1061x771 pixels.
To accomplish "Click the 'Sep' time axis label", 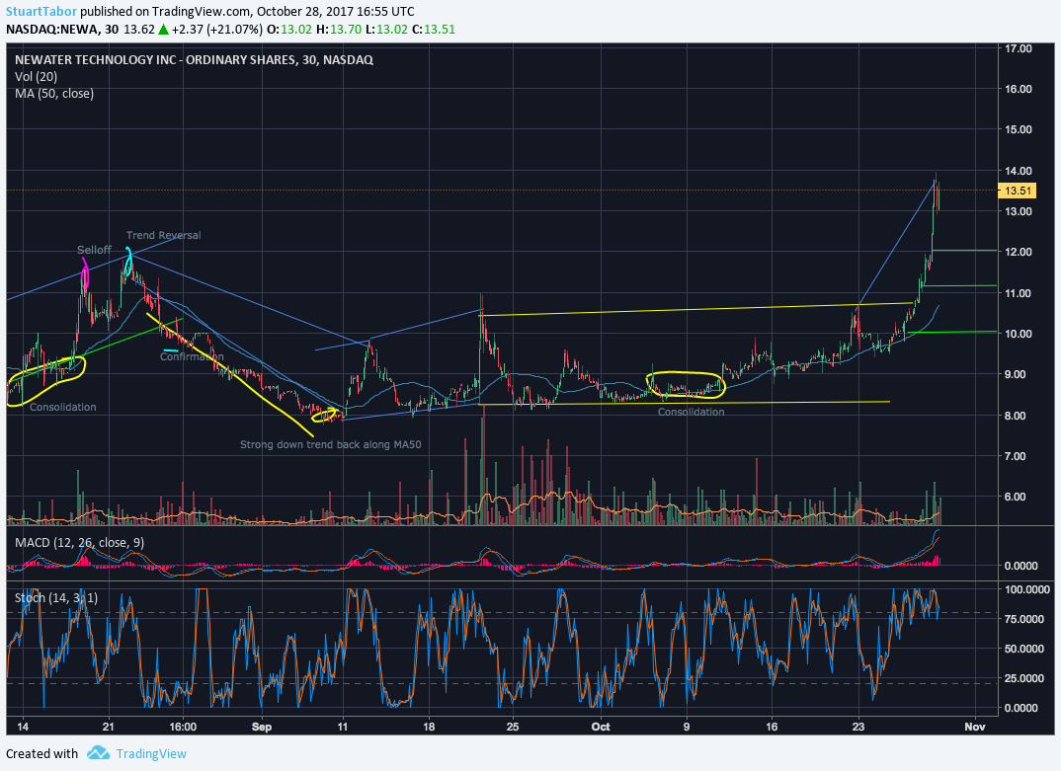I will click(x=262, y=727).
